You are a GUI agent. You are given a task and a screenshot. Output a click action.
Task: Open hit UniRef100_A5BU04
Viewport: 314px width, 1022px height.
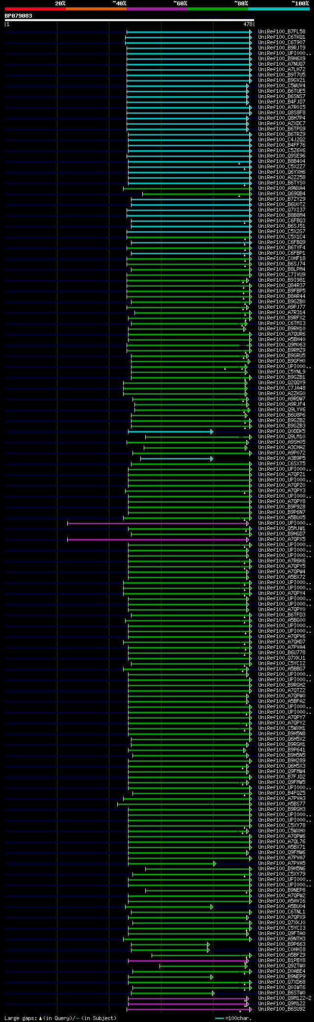(282, 906)
